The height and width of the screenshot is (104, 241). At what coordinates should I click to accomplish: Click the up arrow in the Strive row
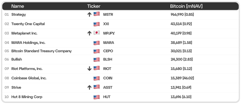point(89,87)
